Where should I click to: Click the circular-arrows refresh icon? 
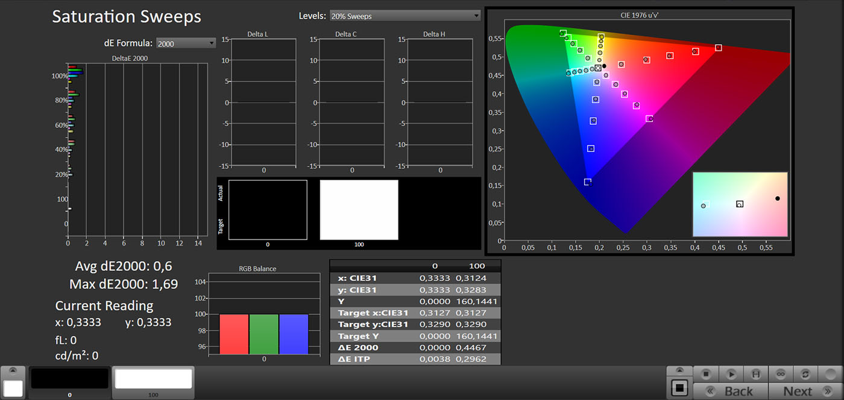tap(805, 374)
